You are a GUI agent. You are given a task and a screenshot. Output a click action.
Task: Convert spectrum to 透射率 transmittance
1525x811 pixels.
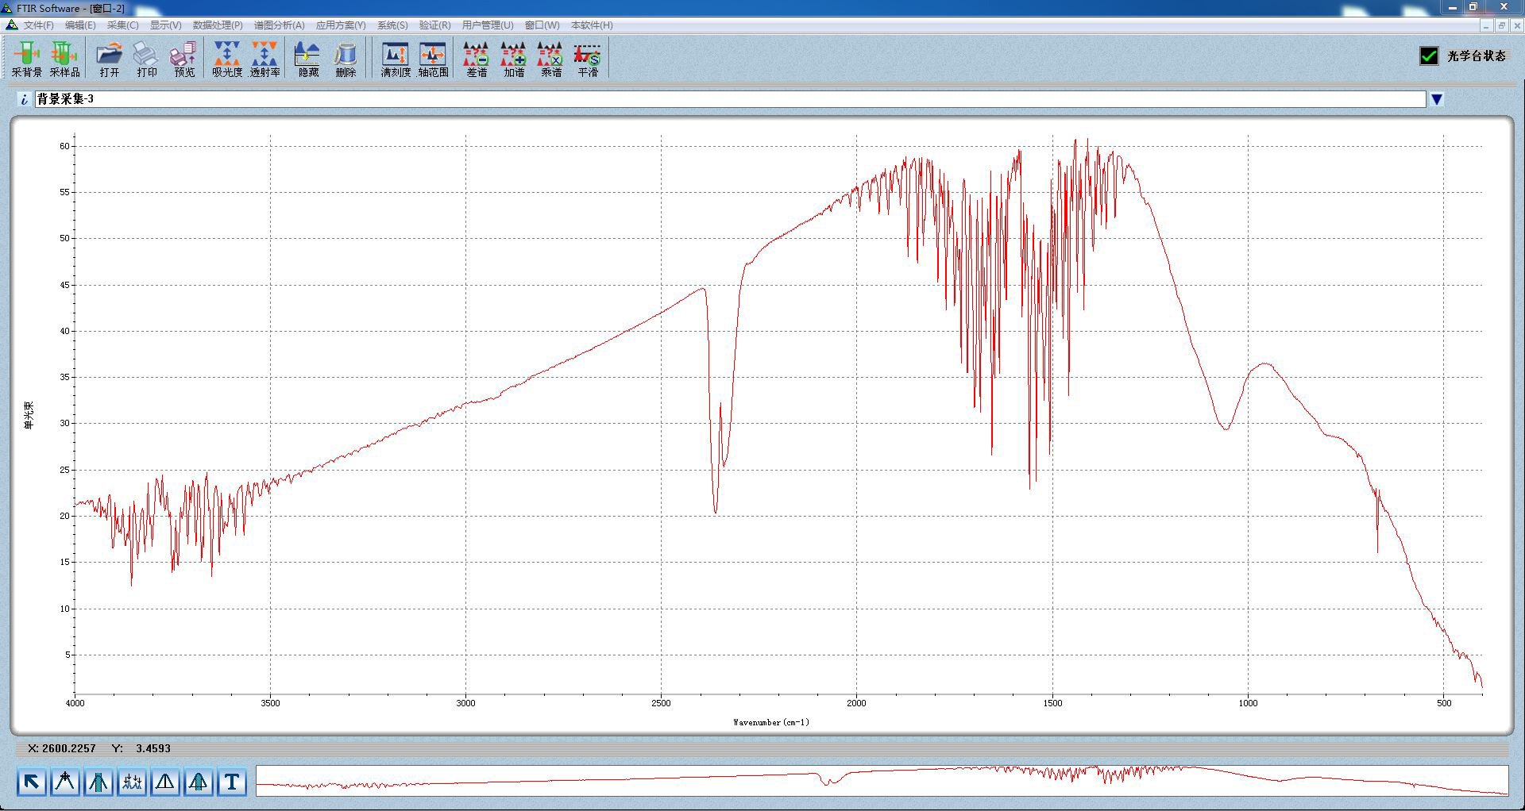tap(264, 59)
